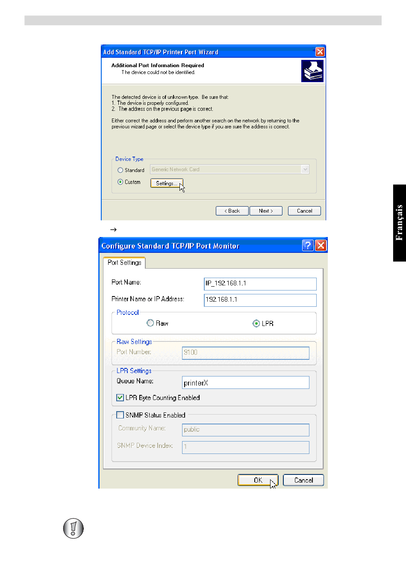Select the LPR protocol option

[256, 323]
